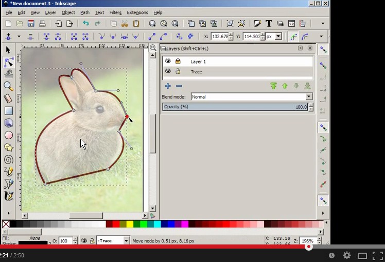Raise layer to top with green arrow
The width and height of the screenshot is (385, 262).
point(273,86)
